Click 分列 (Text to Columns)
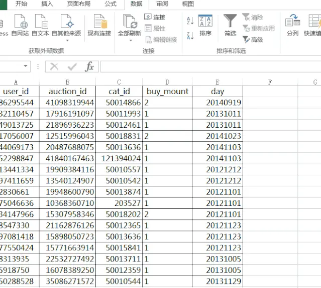The height and width of the screenshot is (288, 321). pos(292,25)
